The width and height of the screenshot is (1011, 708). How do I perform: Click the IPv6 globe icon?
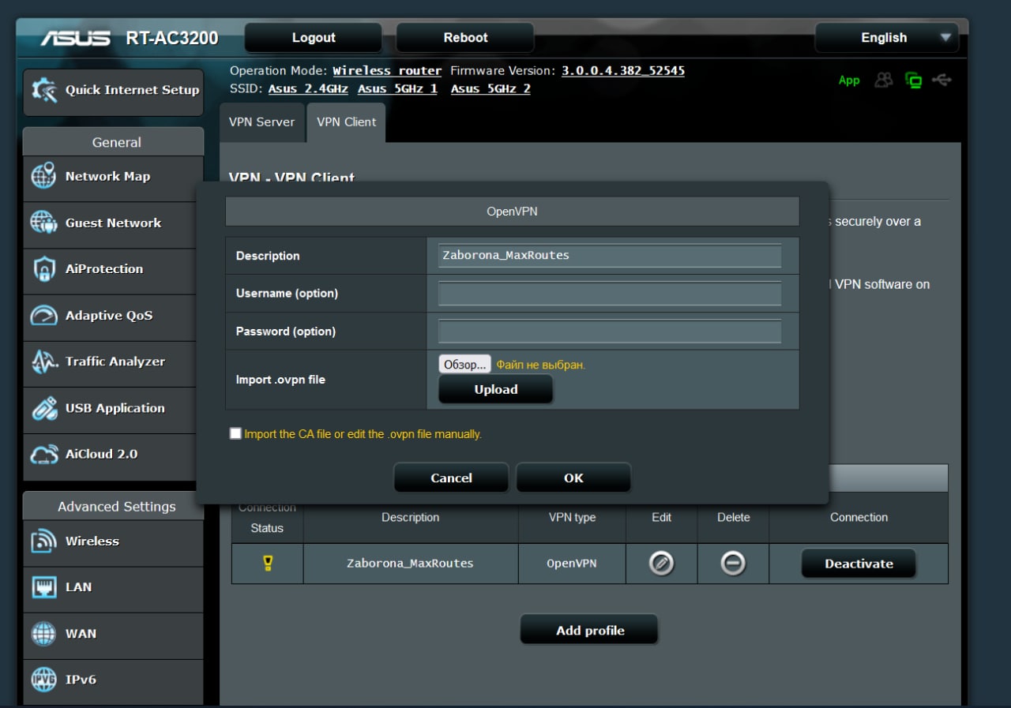(x=43, y=679)
